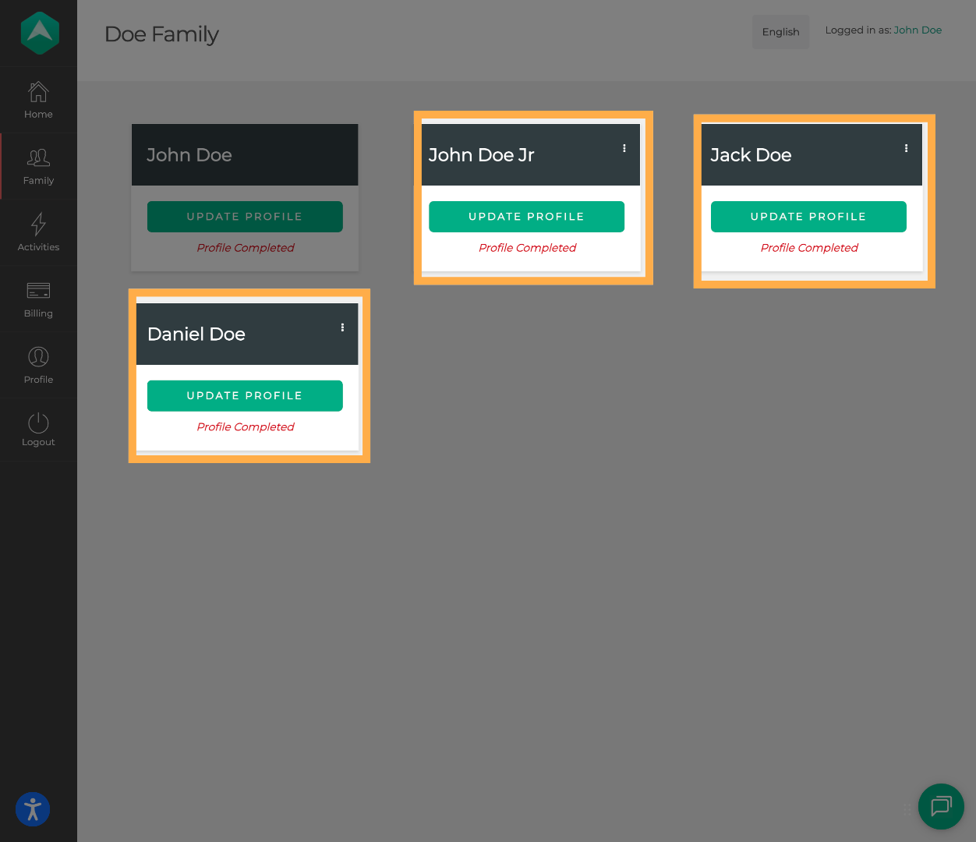Click the app logo at top left
The image size is (976, 842).
pos(38,33)
